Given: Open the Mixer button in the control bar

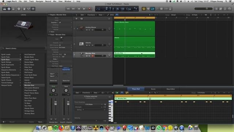Looking at the screenshot, I should (x=29, y=9).
